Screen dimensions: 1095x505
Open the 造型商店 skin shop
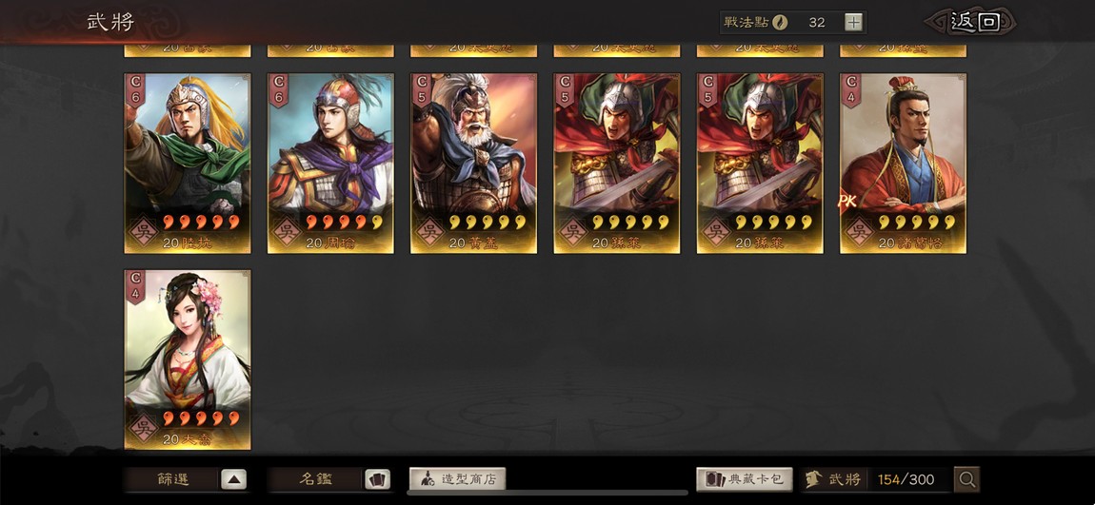click(x=457, y=479)
